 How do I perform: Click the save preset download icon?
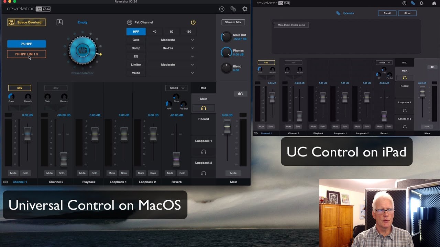[x=59, y=22]
